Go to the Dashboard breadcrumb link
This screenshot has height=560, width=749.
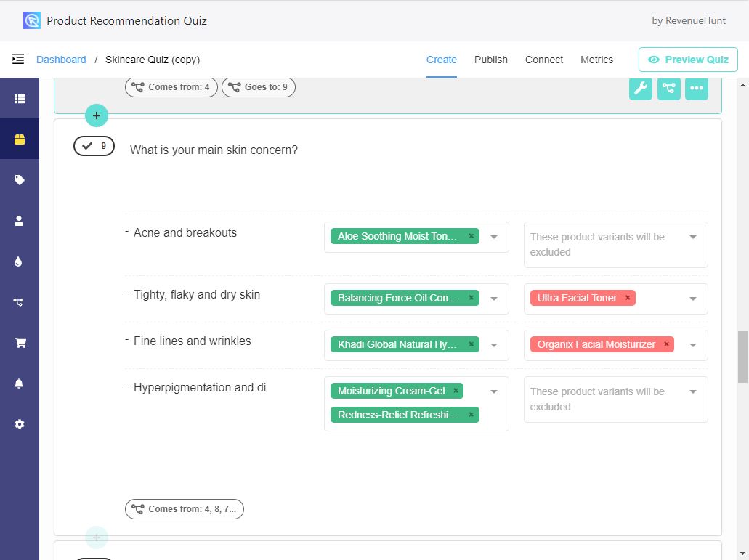coord(61,60)
